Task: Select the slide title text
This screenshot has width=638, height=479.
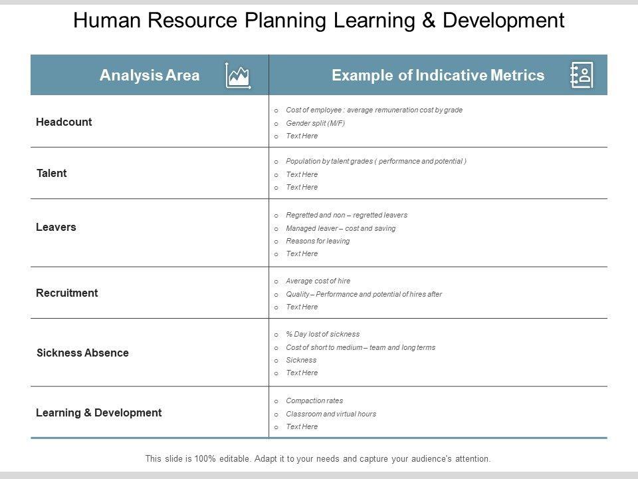Action: click(319, 21)
